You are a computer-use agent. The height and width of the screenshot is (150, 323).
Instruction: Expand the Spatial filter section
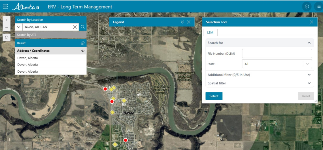(260, 83)
